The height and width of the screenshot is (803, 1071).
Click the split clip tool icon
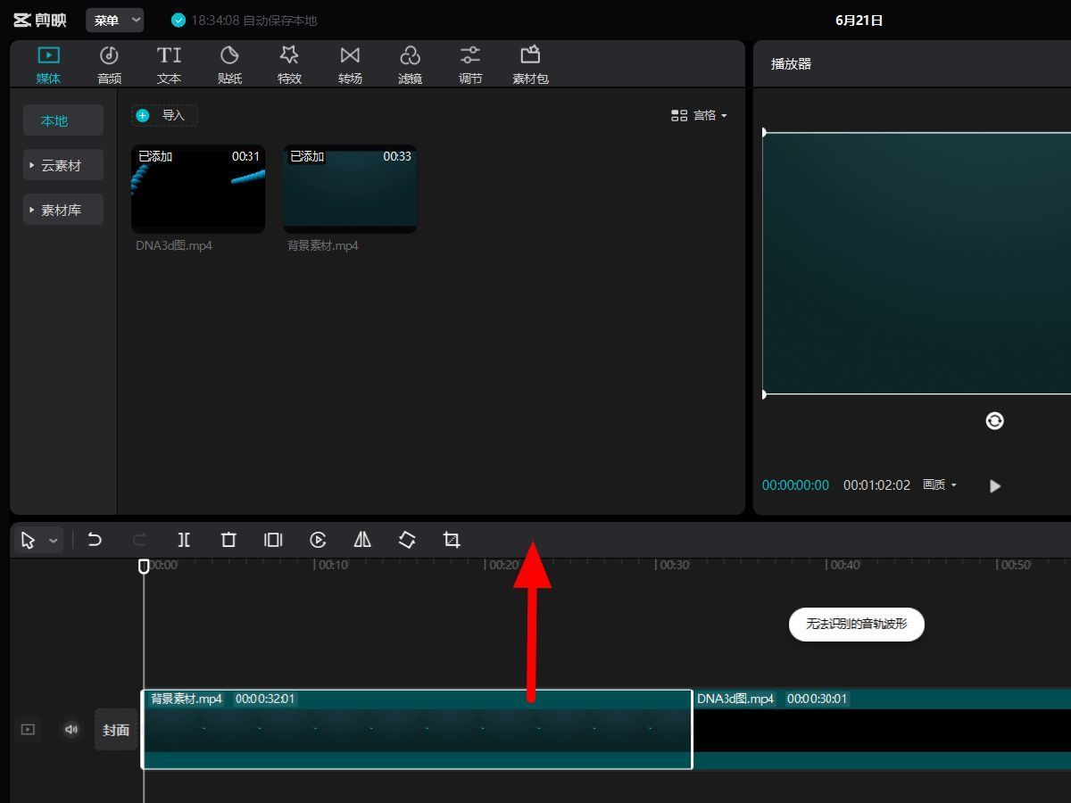coord(184,540)
